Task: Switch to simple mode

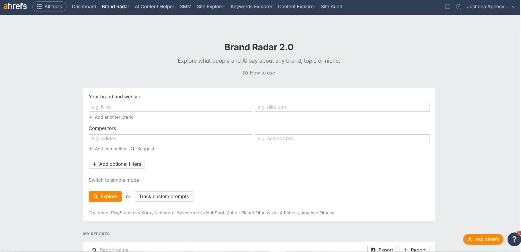Action: [114, 180]
